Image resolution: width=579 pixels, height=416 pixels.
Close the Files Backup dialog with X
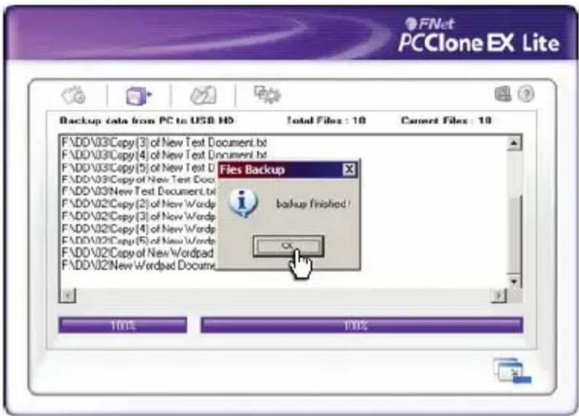349,170
